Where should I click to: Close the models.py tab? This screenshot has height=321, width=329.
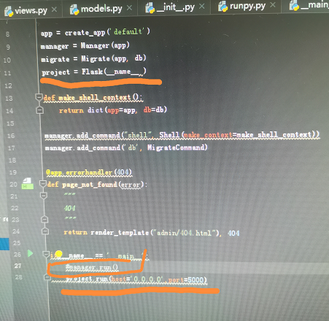point(130,8)
